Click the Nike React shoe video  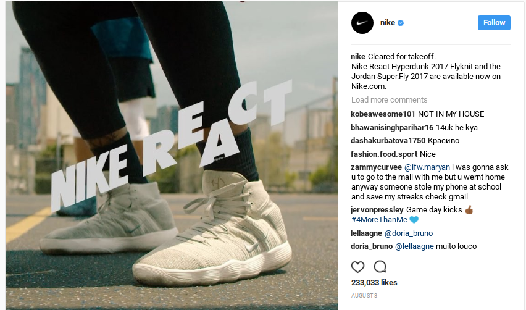[172, 156]
